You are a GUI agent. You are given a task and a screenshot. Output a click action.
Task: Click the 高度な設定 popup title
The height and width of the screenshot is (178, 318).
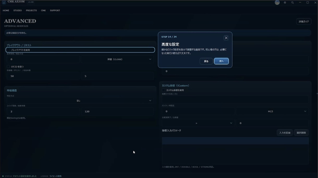pyautogui.click(x=170, y=44)
